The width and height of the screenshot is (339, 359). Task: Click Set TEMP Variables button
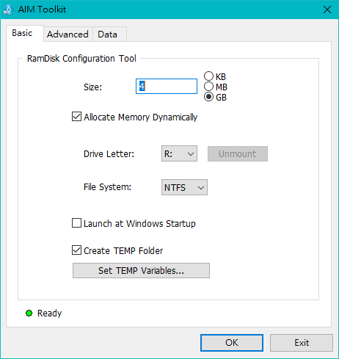pos(141,270)
